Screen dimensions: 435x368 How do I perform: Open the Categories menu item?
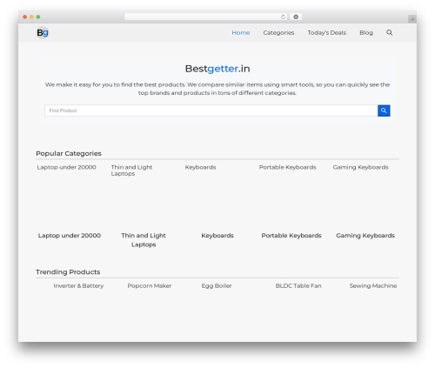(x=278, y=32)
